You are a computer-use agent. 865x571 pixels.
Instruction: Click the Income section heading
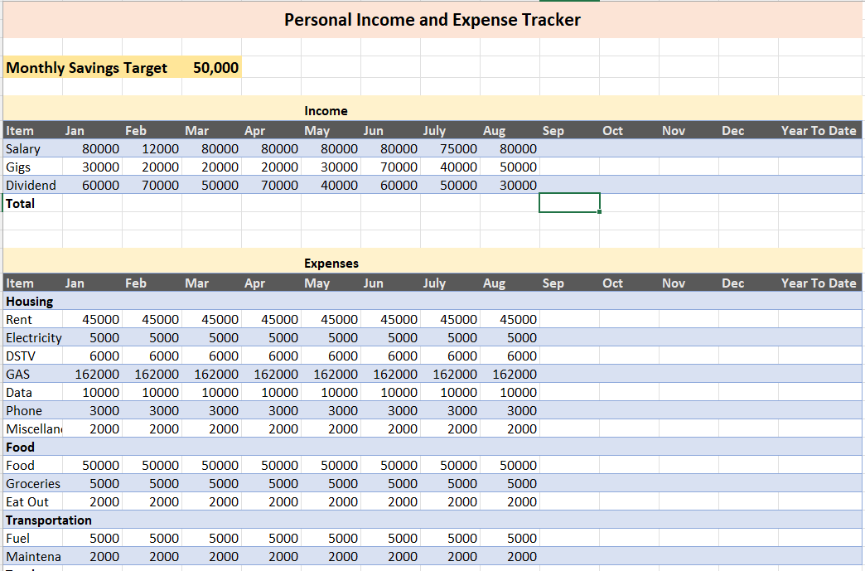click(326, 111)
